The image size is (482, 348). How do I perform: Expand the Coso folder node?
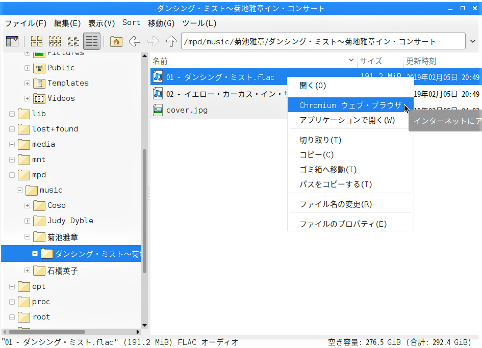(x=28, y=206)
